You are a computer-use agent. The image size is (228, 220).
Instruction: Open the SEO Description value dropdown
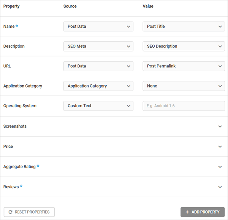(x=184, y=46)
